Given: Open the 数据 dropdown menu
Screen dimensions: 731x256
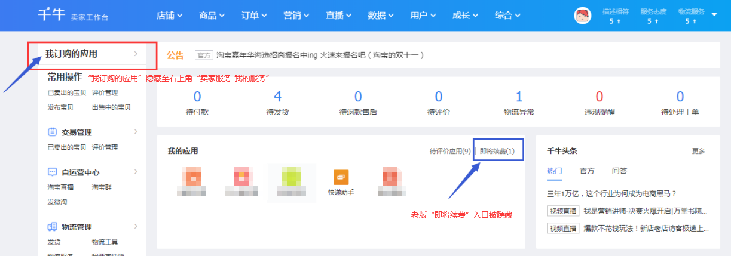Looking at the screenshot, I should click(x=381, y=16).
